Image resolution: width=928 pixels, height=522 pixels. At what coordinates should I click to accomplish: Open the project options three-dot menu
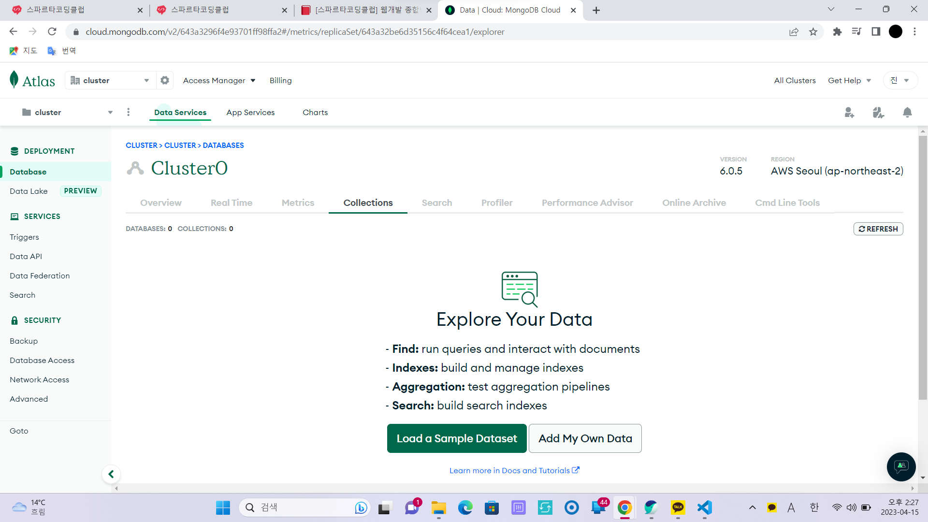click(128, 112)
